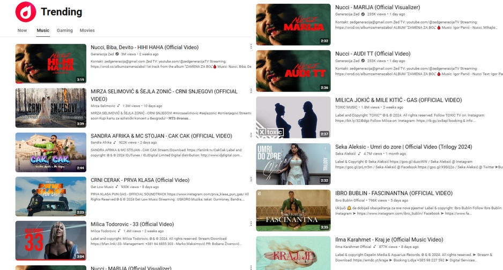The image size is (503, 270).
Task: Open title Nucci - AUDI TT (Official Video)
Action: 373,54
